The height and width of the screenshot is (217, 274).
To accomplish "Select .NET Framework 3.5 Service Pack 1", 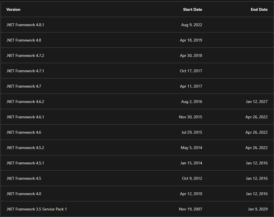I will click(36, 209).
